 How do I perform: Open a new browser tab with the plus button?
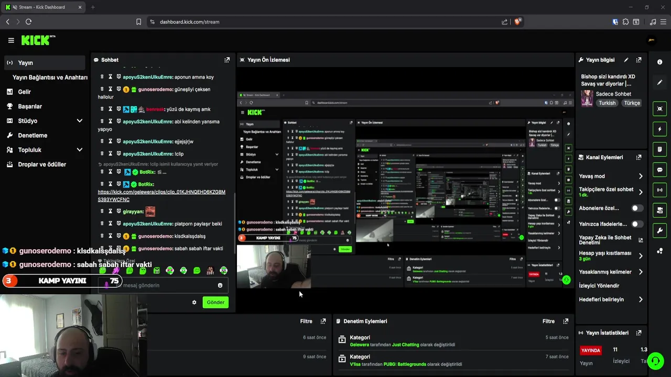click(93, 7)
